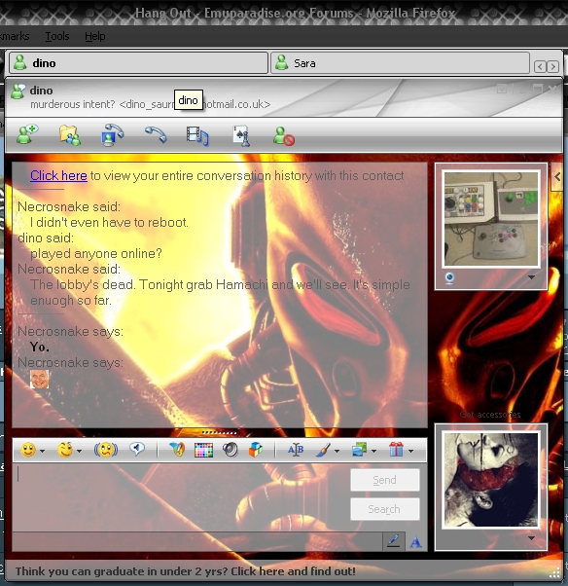Click the message text Yo.
568x586 pixels.
pos(40,348)
